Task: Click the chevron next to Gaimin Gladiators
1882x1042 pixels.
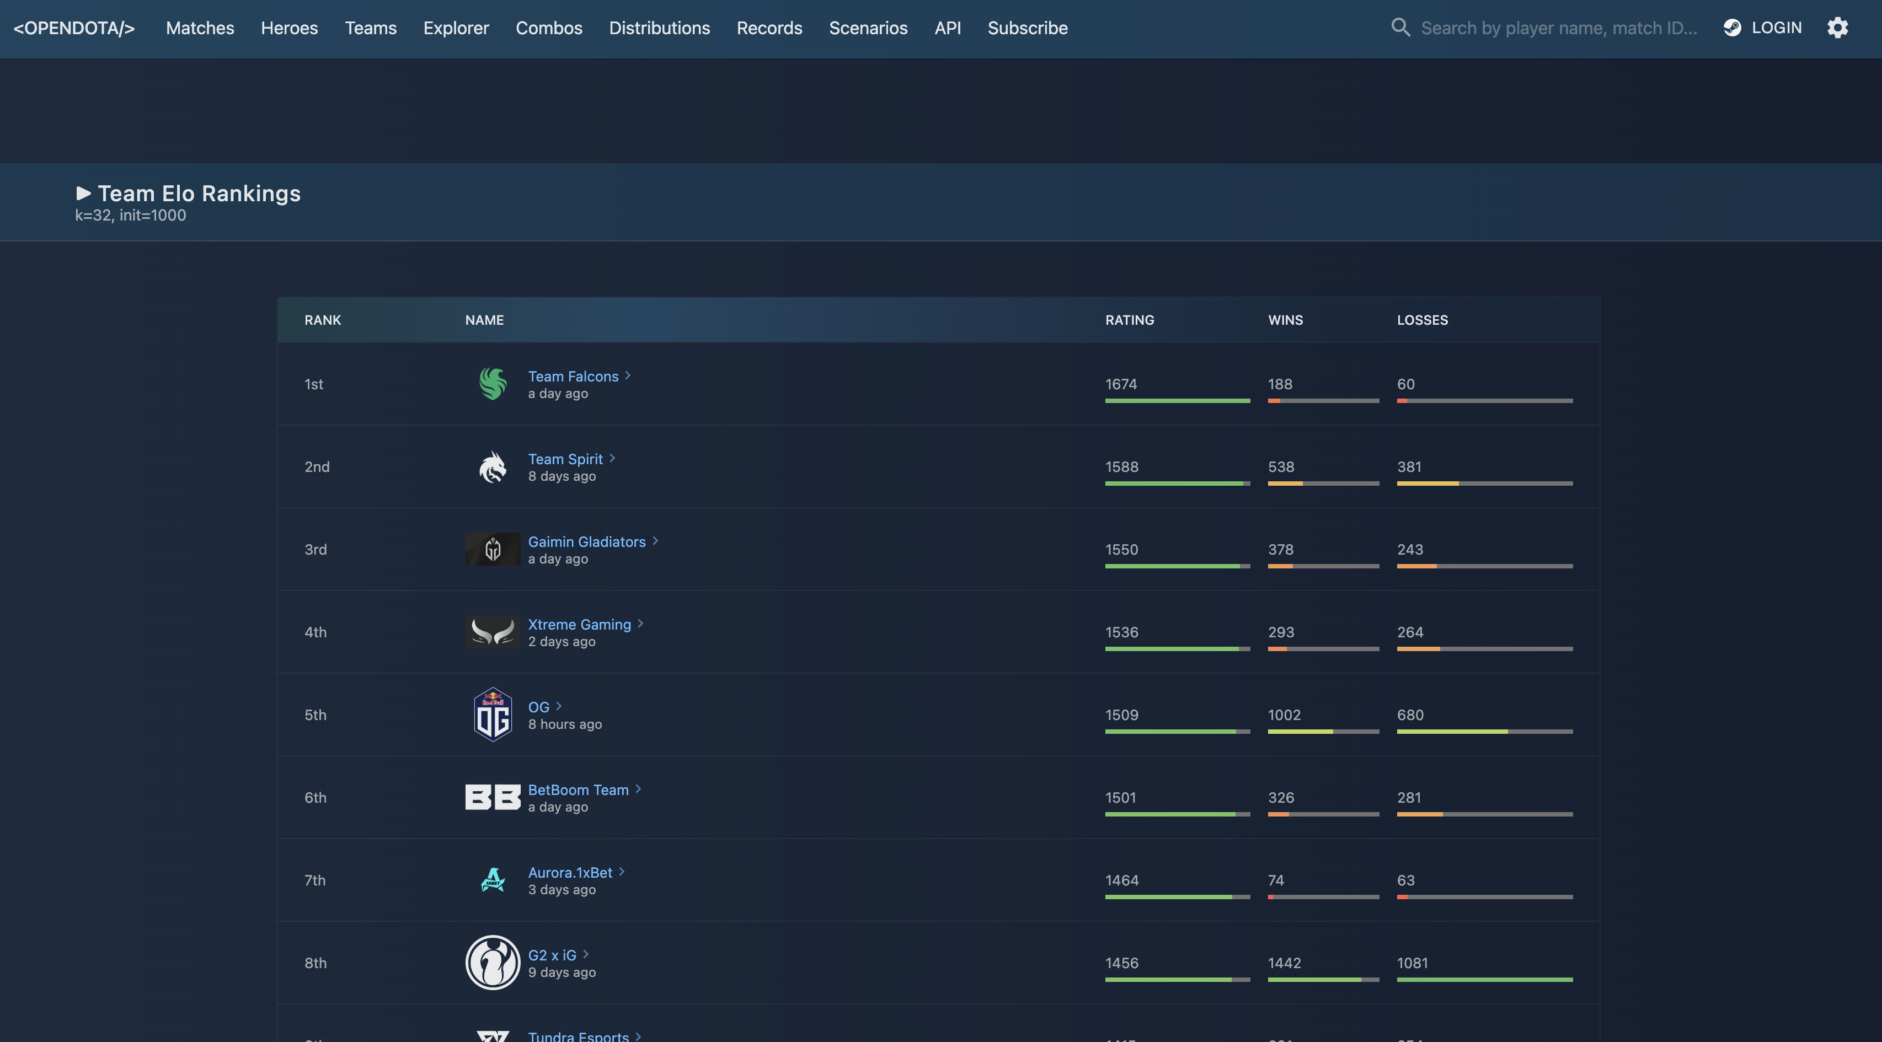Action: click(x=655, y=541)
